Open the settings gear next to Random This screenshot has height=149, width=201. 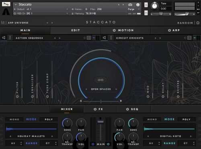(x=198, y=23)
